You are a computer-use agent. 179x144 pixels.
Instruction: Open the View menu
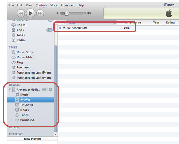(29, 5)
